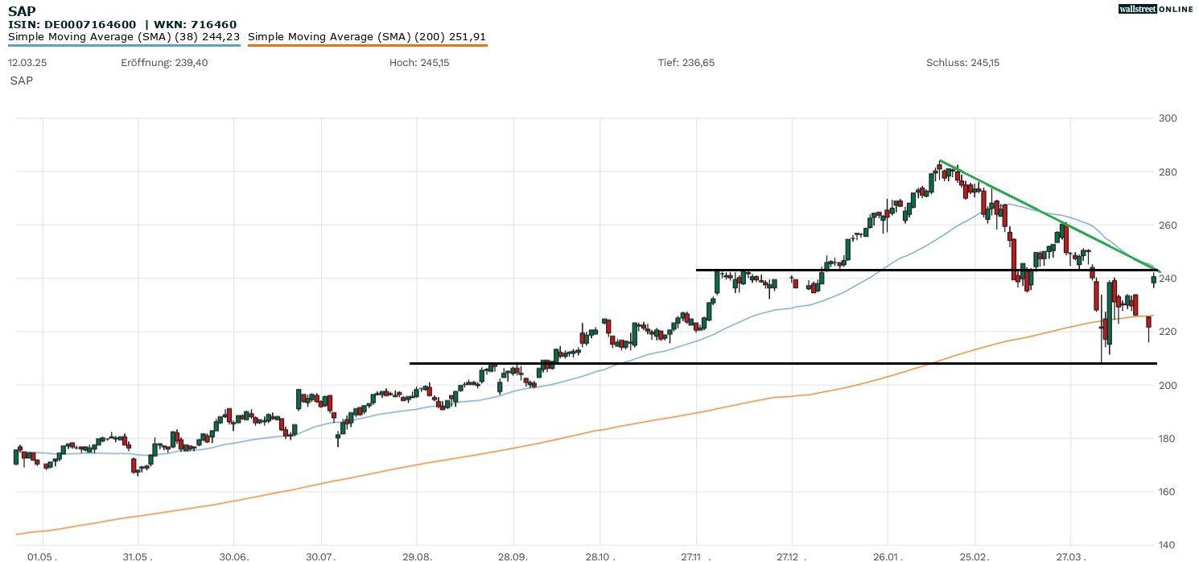
Task: Click the small SAP series label above chart
Action: point(22,81)
